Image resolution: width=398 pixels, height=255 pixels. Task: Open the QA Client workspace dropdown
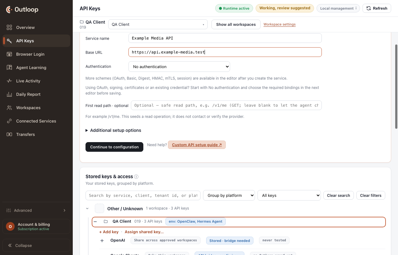coord(158,24)
